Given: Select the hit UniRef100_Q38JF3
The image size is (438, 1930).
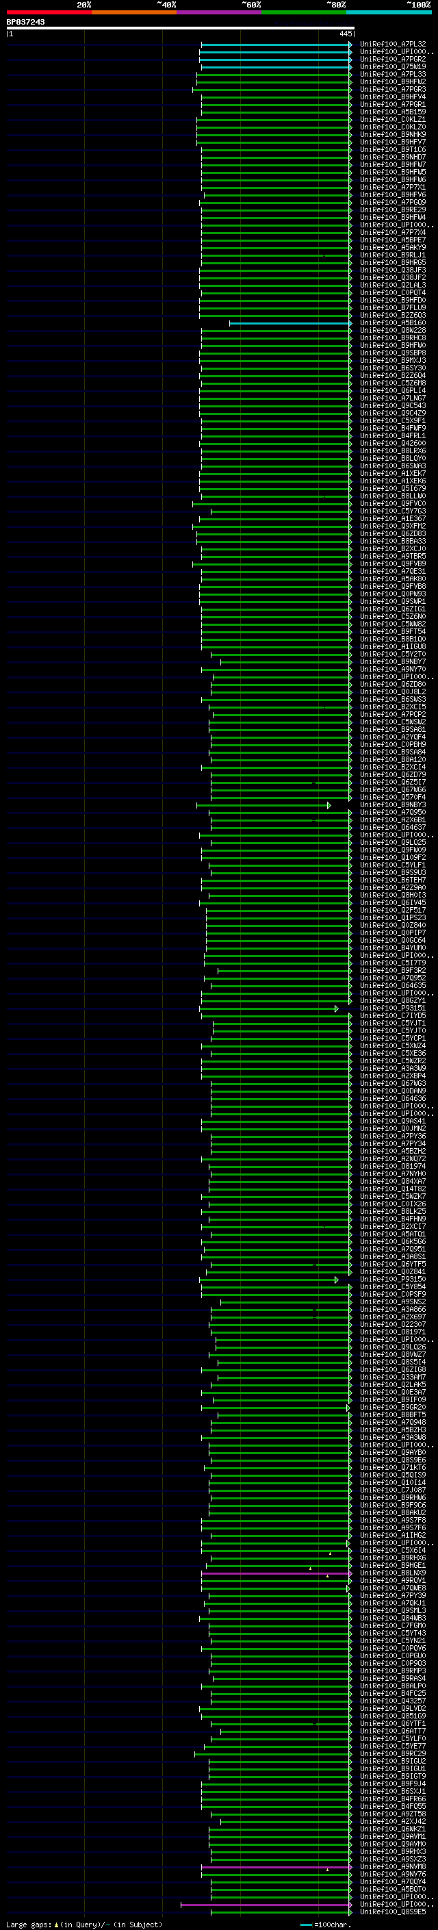Looking at the screenshot, I should click(392, 270).
